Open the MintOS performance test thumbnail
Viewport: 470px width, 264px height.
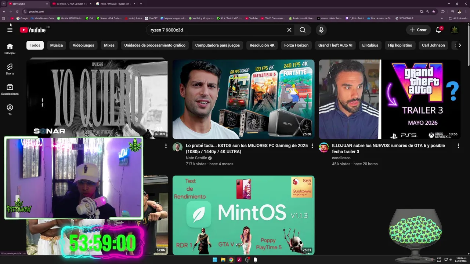(243, 215)
